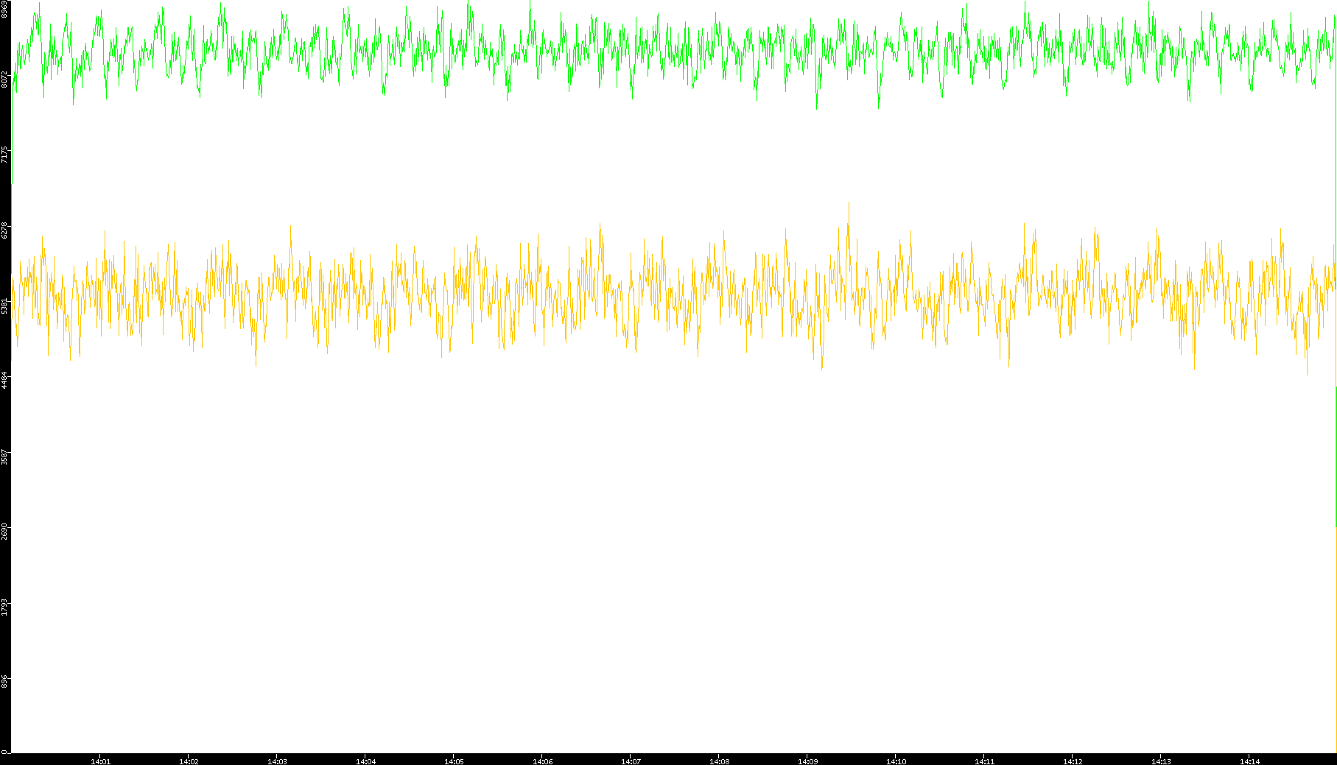The width and height of the screenshot is (1337, 765).
Task: Select the 14:13 time label
Action: 1161,761
